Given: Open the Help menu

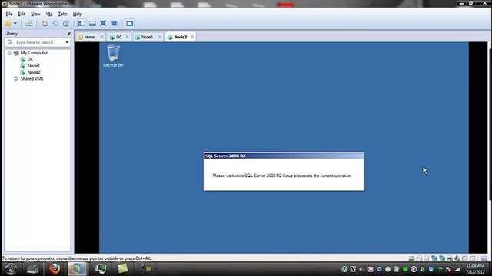Looking at the screenshot, I should (77, 14).
